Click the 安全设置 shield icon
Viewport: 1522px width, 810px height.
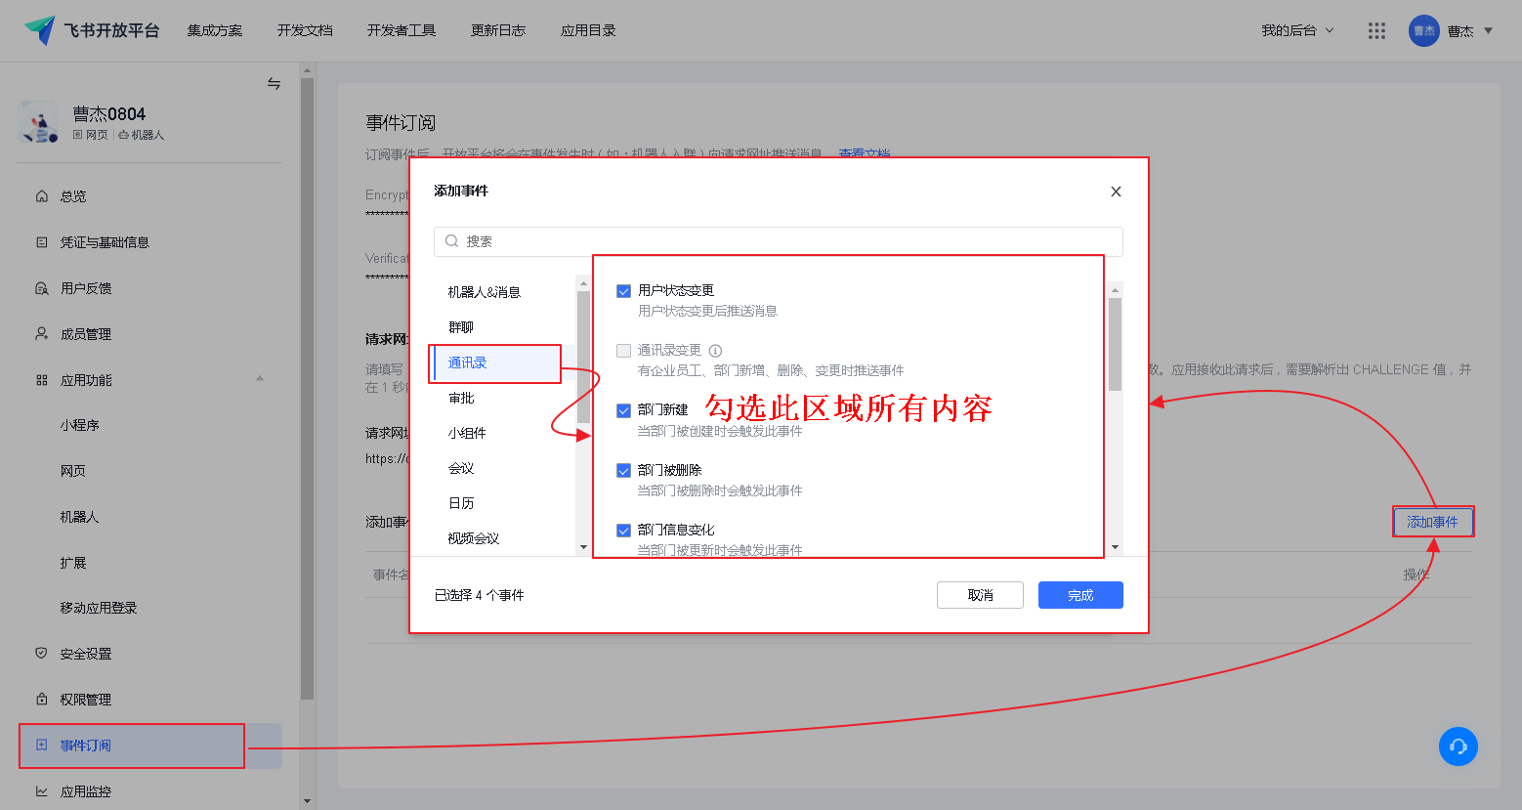point(41,653)
